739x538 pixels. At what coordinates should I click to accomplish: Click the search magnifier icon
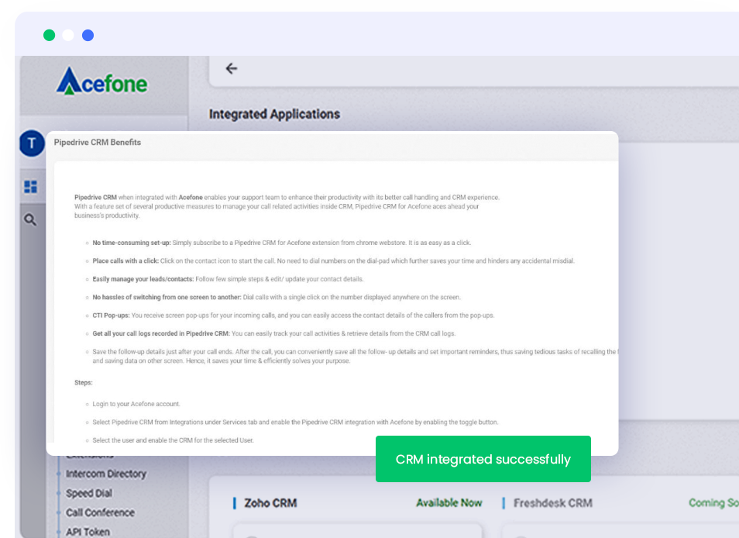(31, 219)
